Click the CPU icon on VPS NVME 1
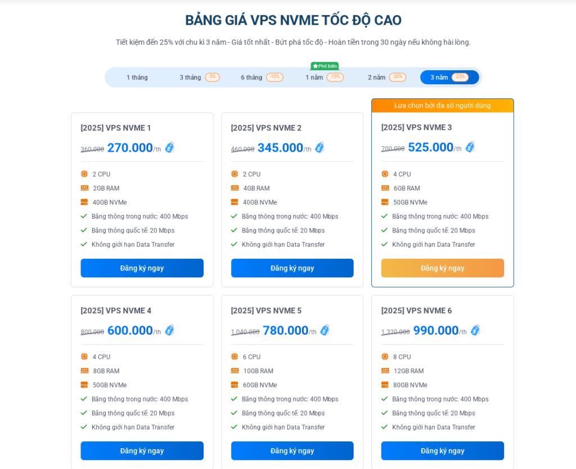This screenshot has height=469, width=576. (83, 174)
